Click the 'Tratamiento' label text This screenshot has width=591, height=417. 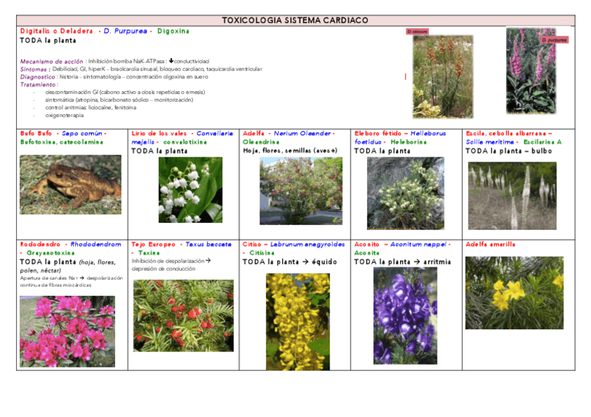click(38, 85)
